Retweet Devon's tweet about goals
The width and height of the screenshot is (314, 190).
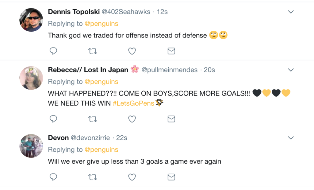pyautogui.click(x=93, y=177)
